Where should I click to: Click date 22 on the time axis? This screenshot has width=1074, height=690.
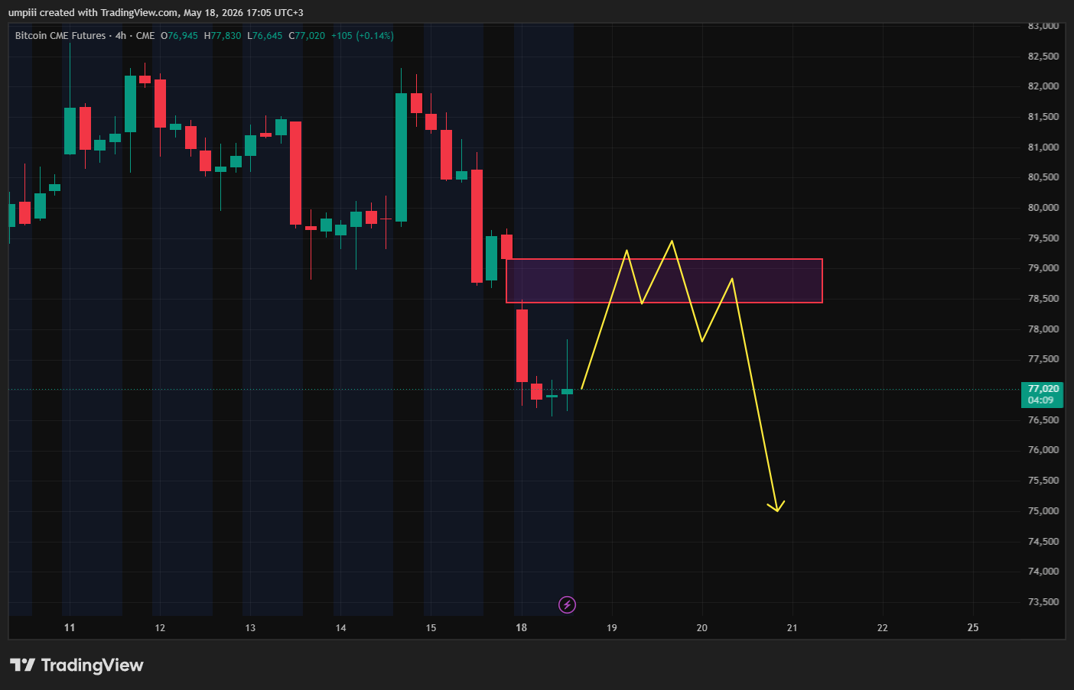click(882, 628)
